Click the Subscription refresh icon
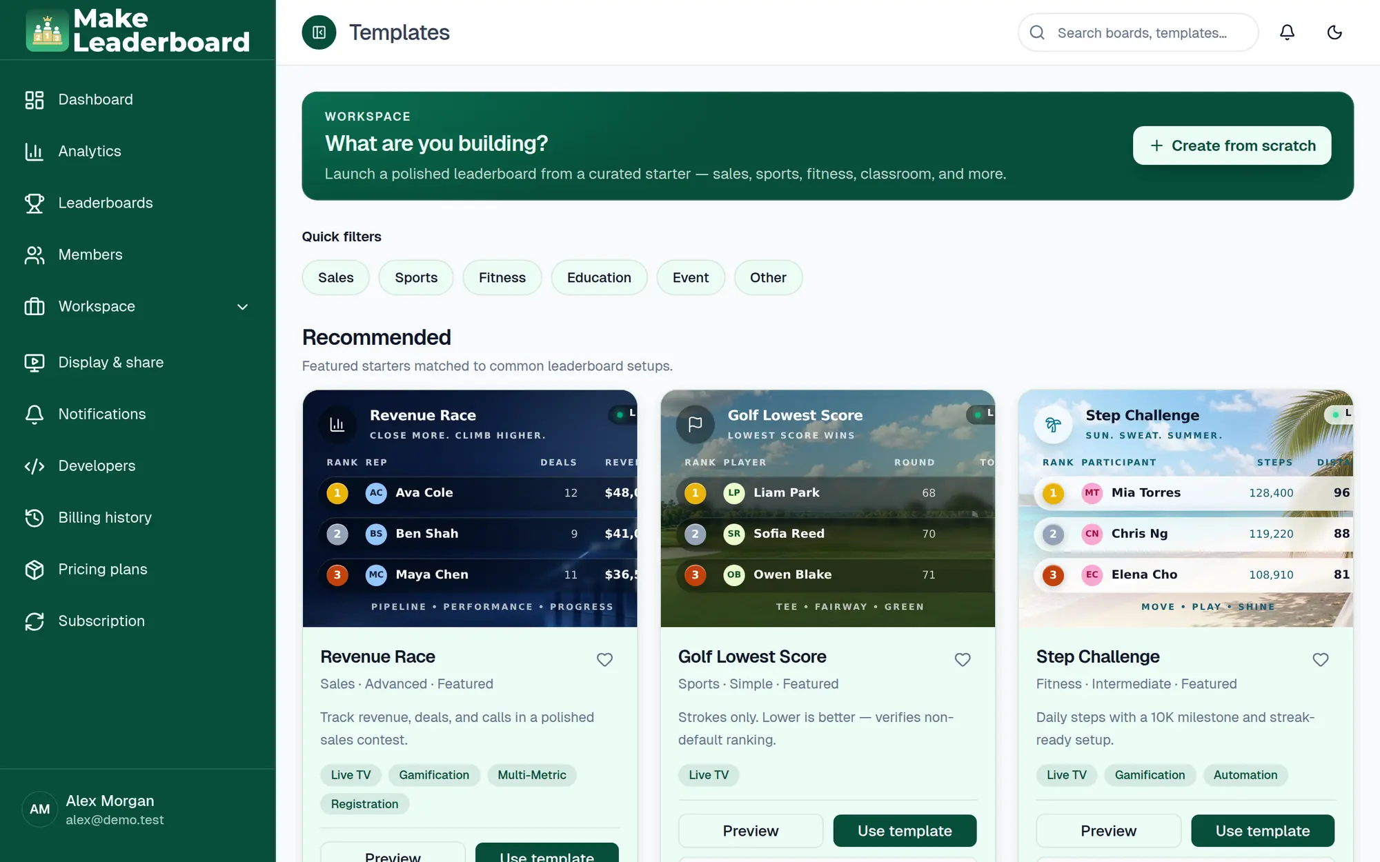This screenshot has width=1380, height=862. pos(34,621)
